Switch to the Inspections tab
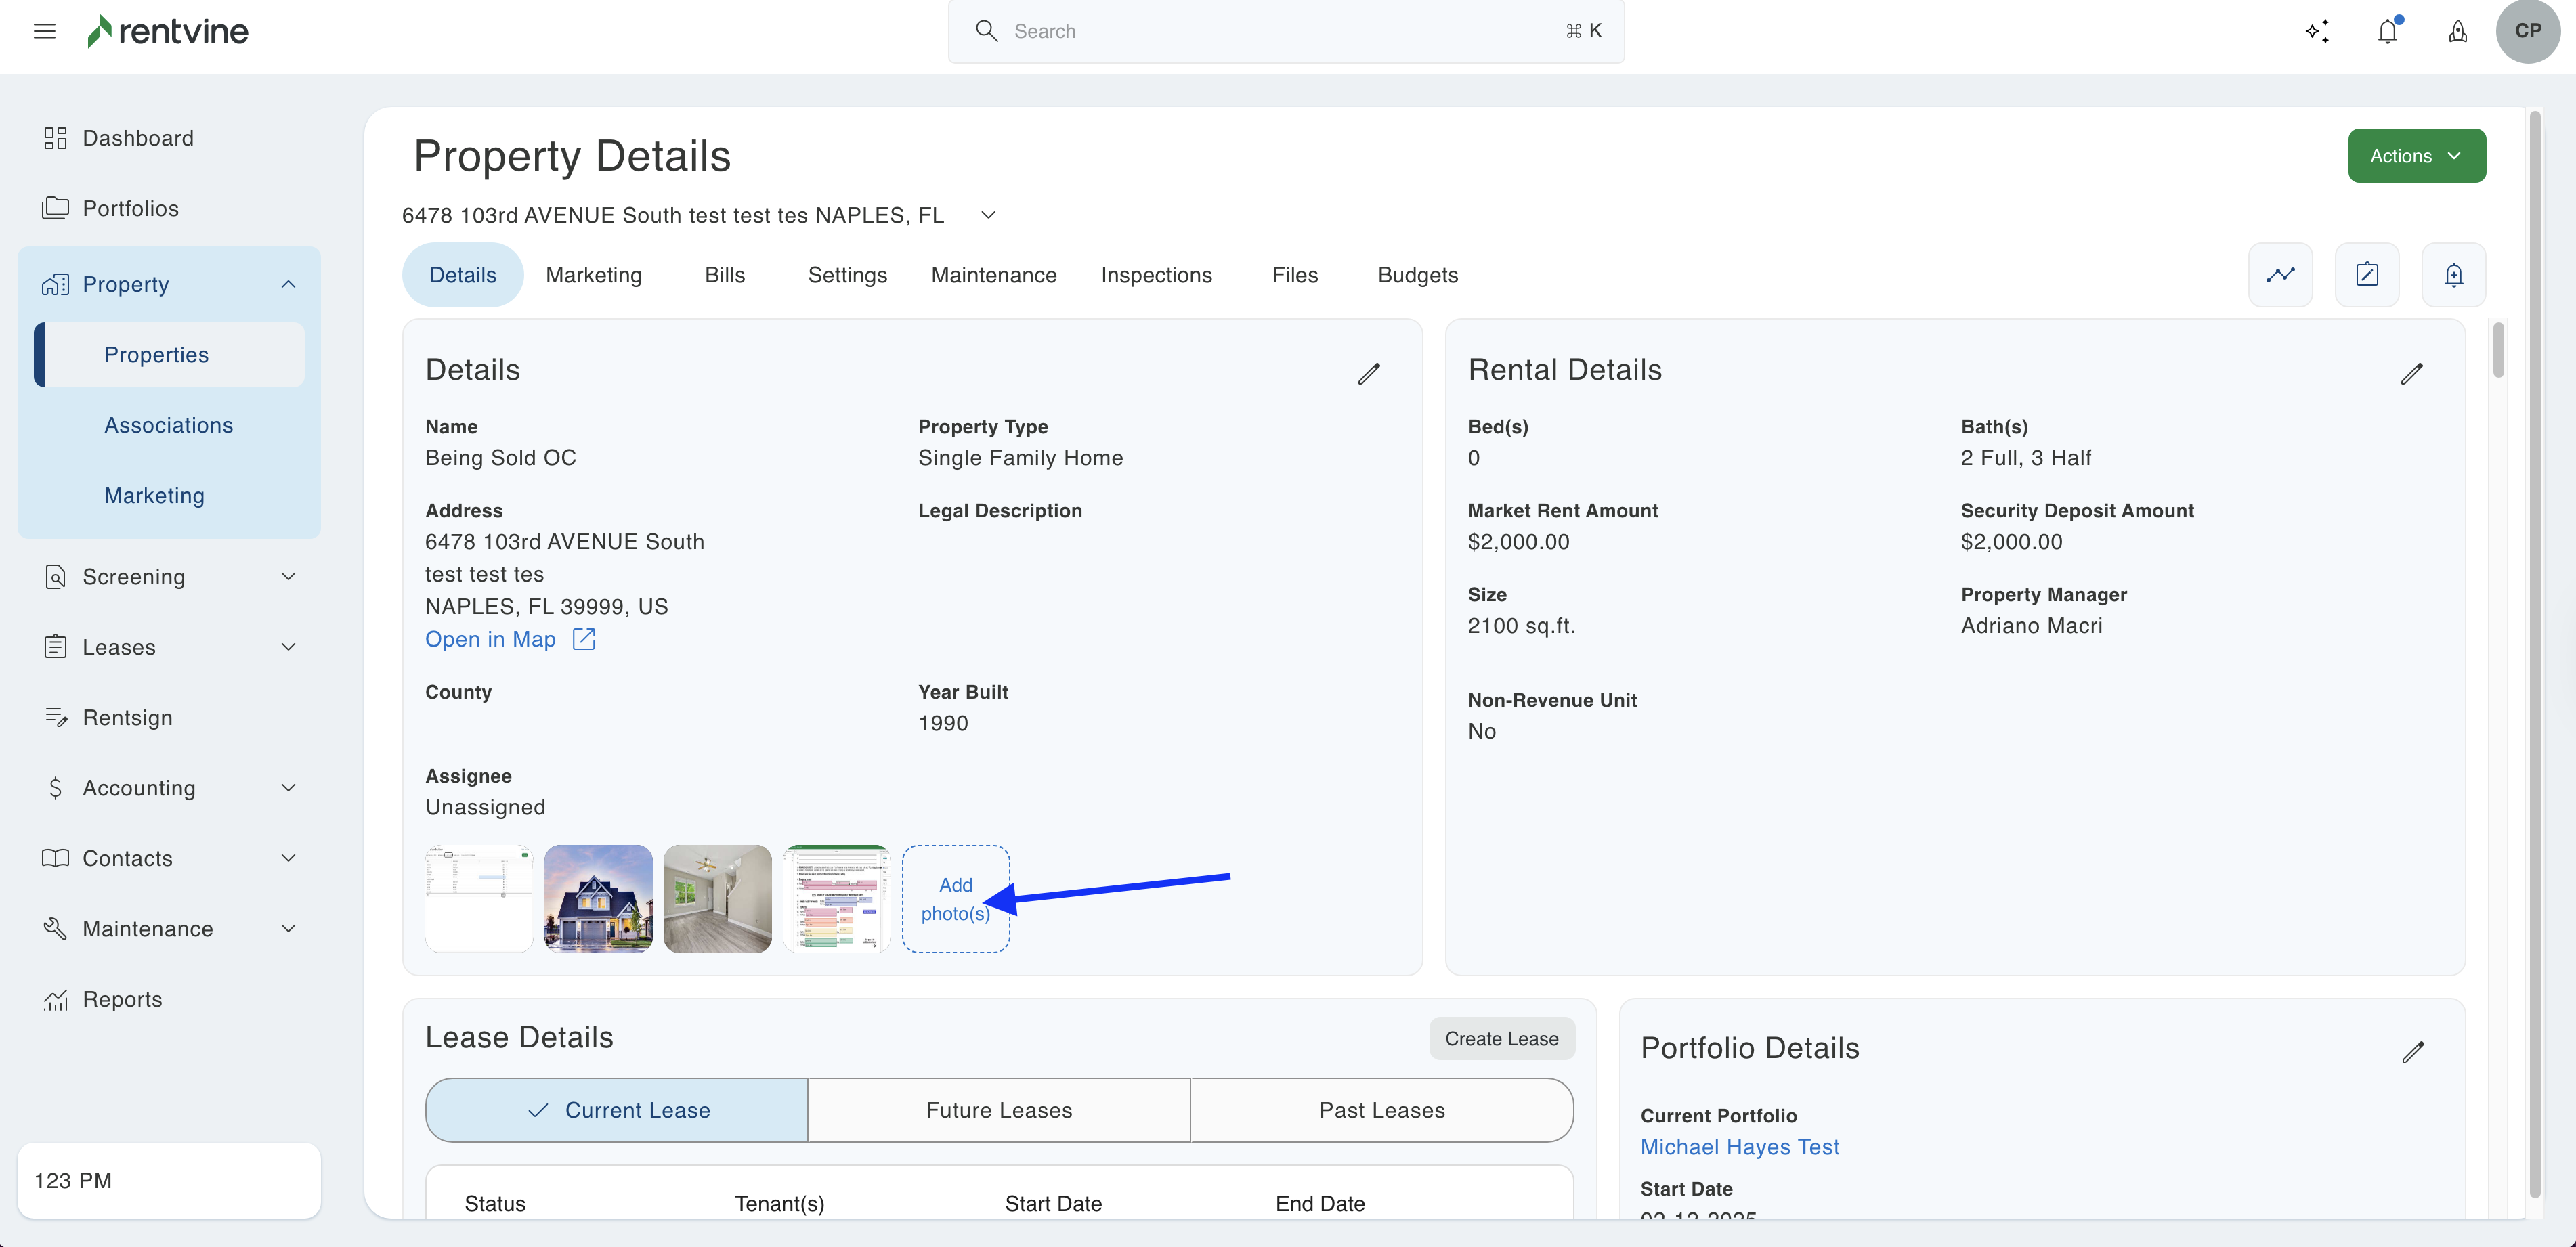2576x1247 pixels. click(1156, 275)
